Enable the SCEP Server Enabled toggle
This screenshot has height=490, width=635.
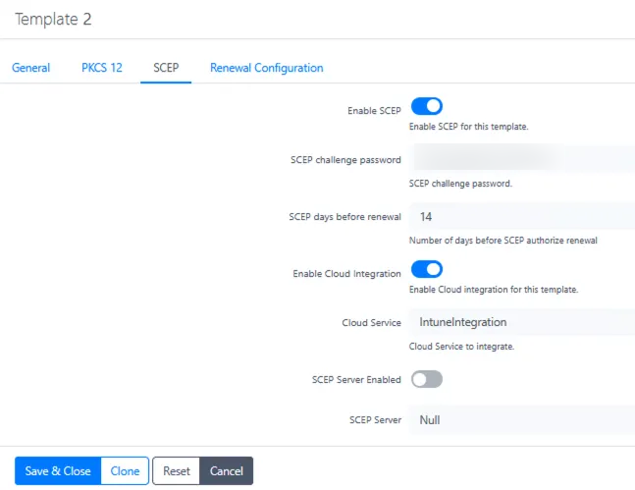coord(427,379)
